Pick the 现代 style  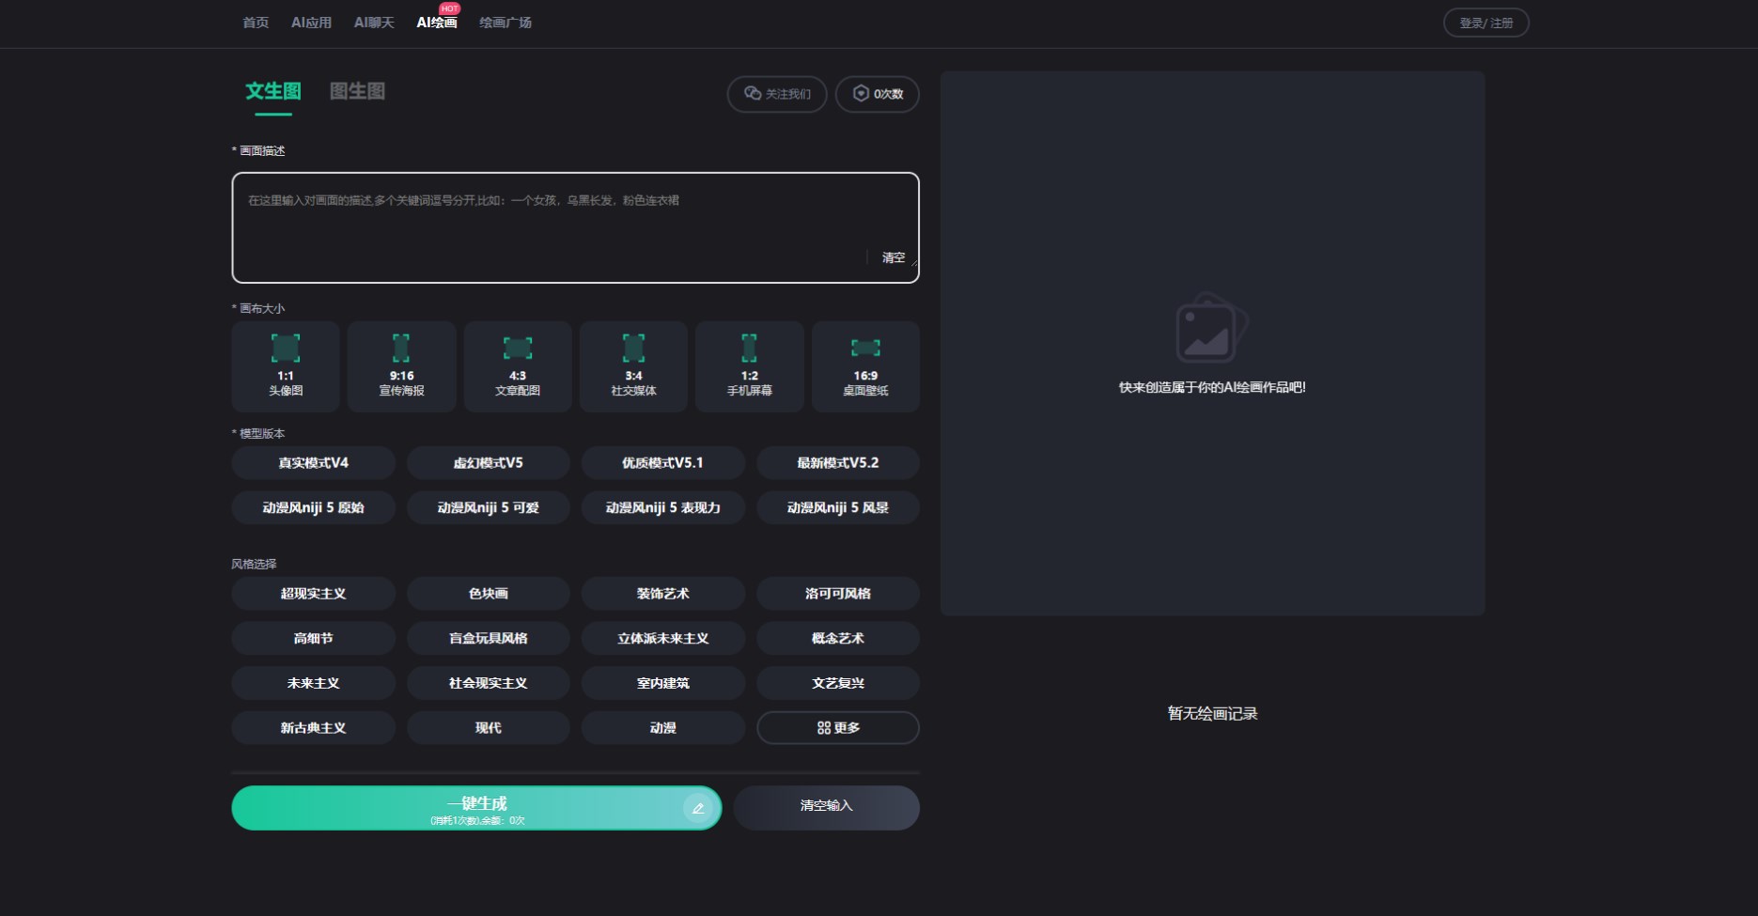[x=488, y=728]
